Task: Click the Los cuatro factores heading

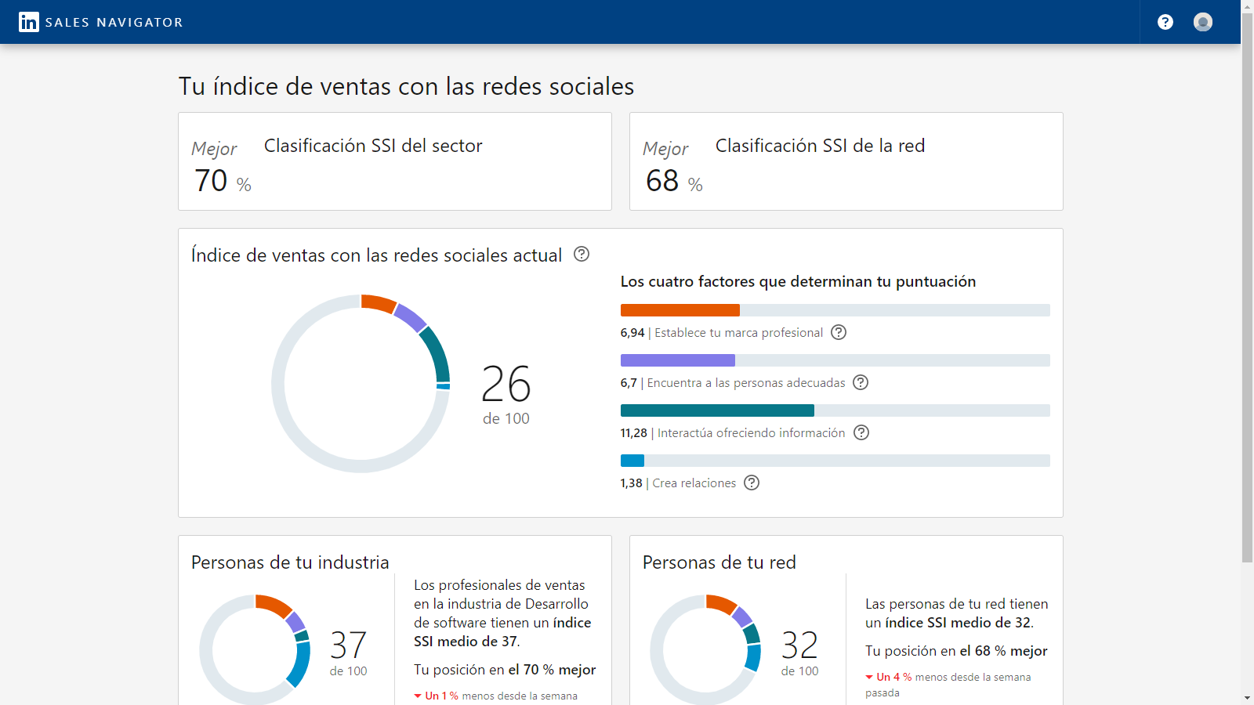Action: pyautogui.click(x=798, y=281)
